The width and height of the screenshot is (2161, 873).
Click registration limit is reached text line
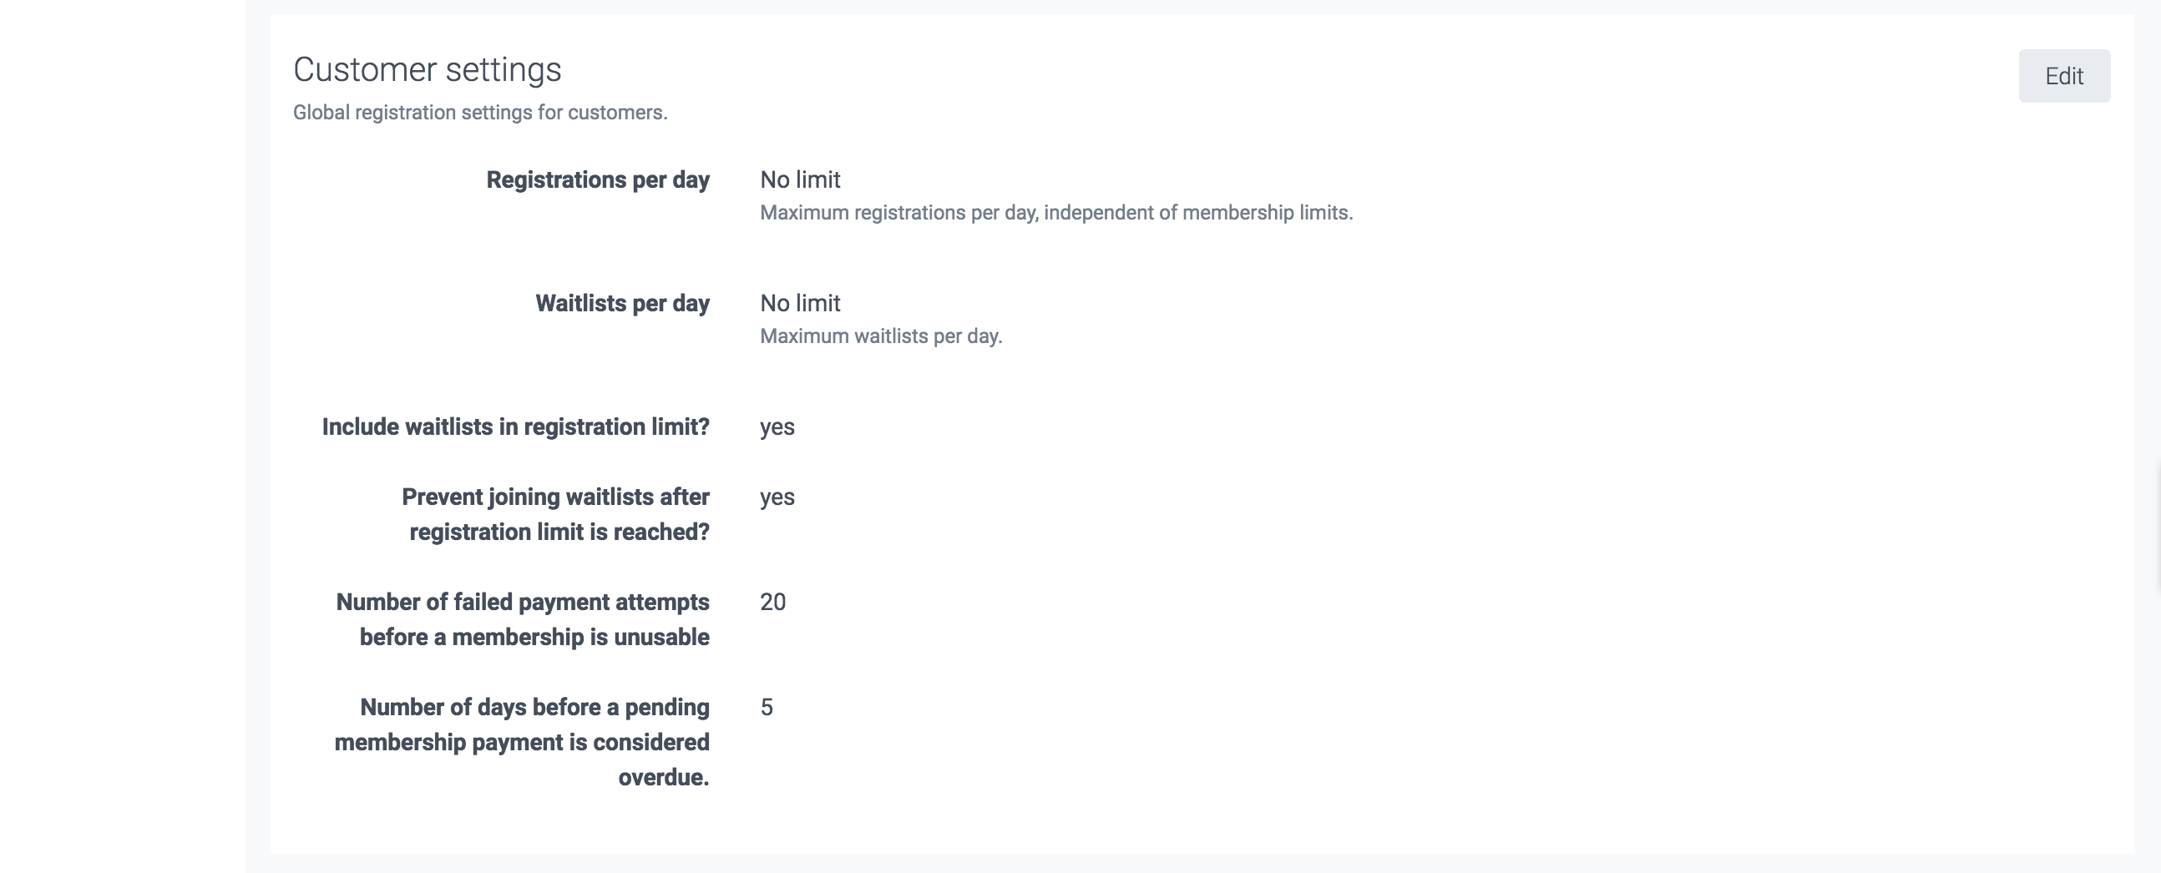559,532
